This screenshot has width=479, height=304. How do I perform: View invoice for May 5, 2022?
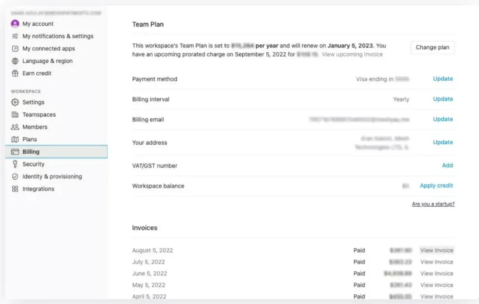coord(436,285)
